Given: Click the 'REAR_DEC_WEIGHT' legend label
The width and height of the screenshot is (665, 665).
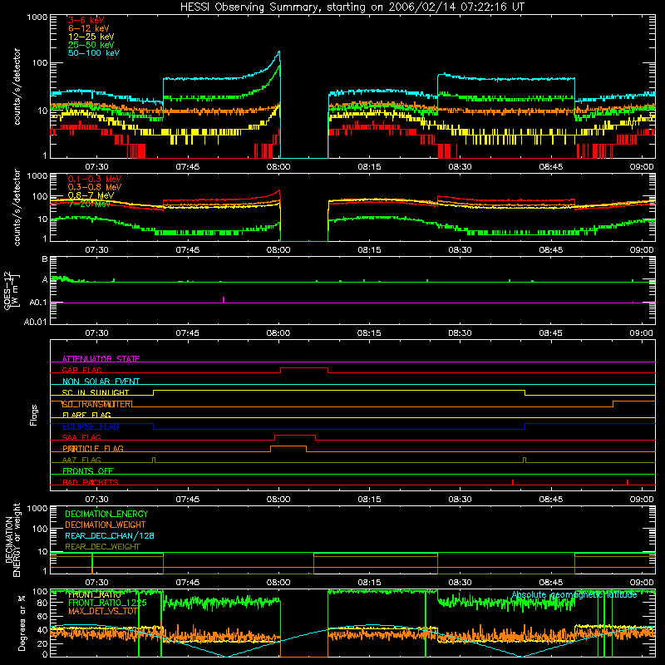Looking at the screenshot, I should pyautogui.click(x=102, y=547).
